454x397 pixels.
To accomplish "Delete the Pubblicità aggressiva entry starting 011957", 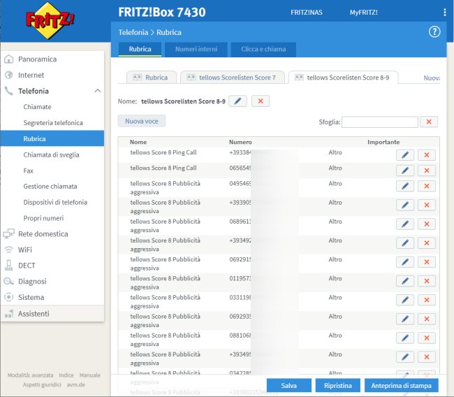I will [x=427, y=281].
